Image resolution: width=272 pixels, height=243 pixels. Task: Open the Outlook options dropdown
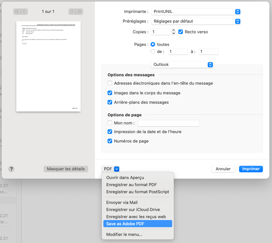point(182,65)
